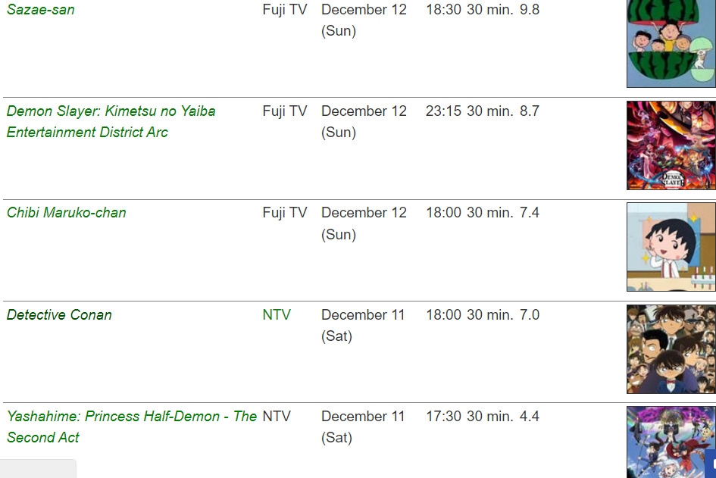716x478 pixels.
Task: Click the Chibi Maruko-chan thumbnail image
Action: pos(671,247)
